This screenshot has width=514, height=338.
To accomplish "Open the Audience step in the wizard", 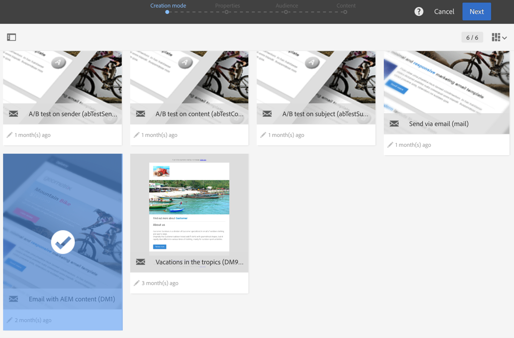I will pos(286,5).
